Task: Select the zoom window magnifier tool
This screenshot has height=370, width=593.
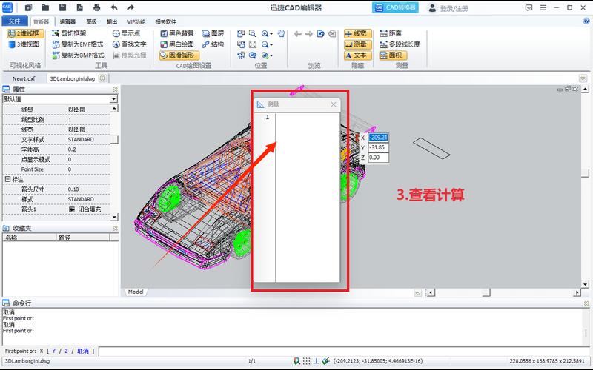Action: [x=253, y=33]
